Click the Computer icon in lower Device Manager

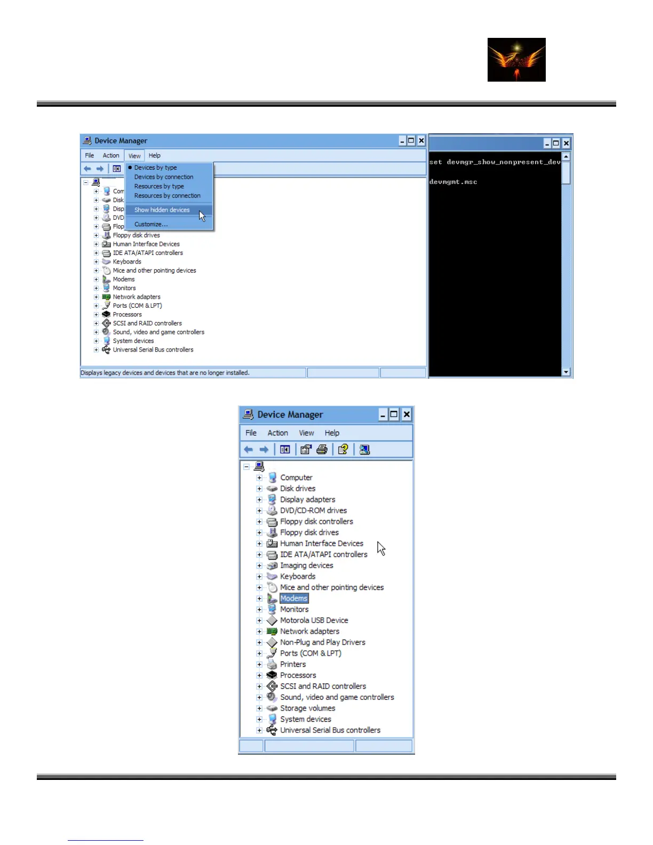click(x=272, y=477)
